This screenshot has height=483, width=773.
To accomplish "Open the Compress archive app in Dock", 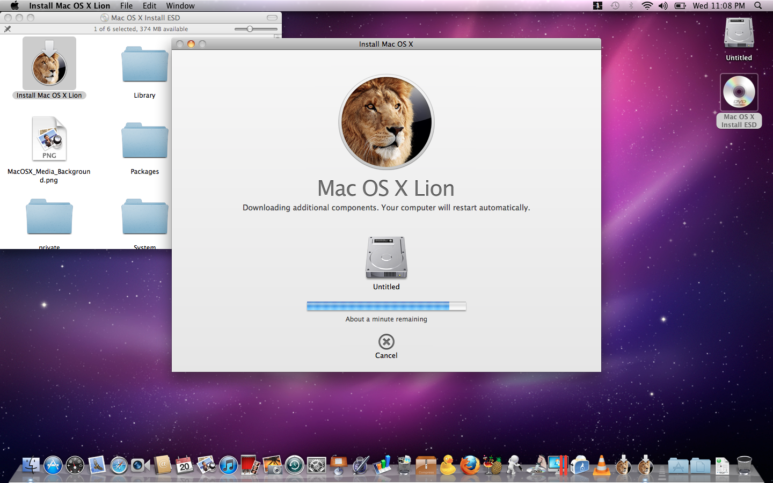I will coord(426,465).
